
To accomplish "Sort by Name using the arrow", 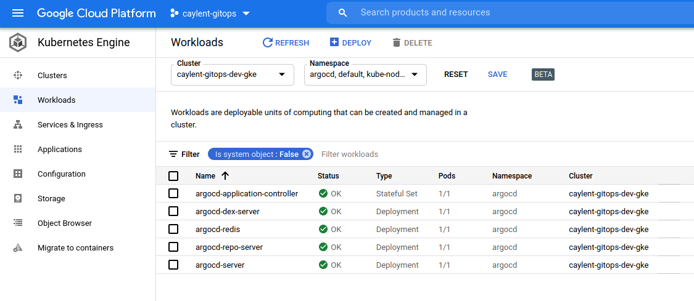I will coord(225,176).
